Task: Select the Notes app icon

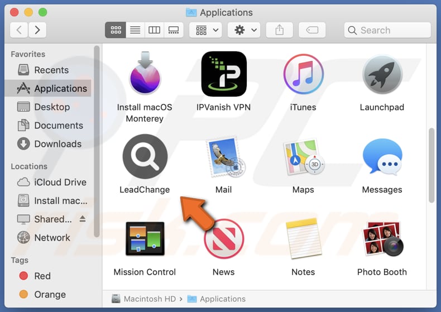Action: [303, 239]
